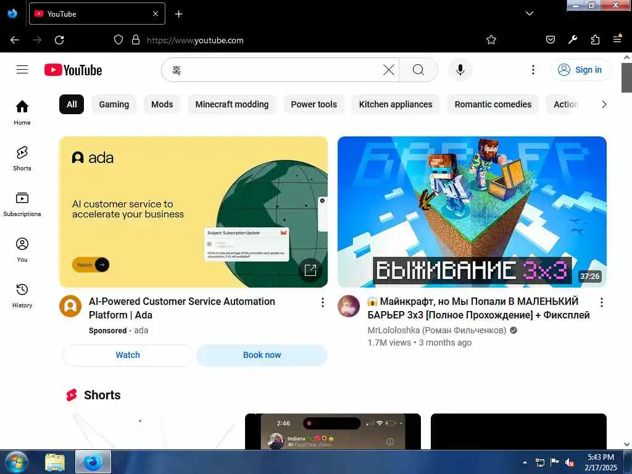Viewport: 632px width, 474px height.
Task: Select the Gaming filter chip
Action: (x=114, y=104)
